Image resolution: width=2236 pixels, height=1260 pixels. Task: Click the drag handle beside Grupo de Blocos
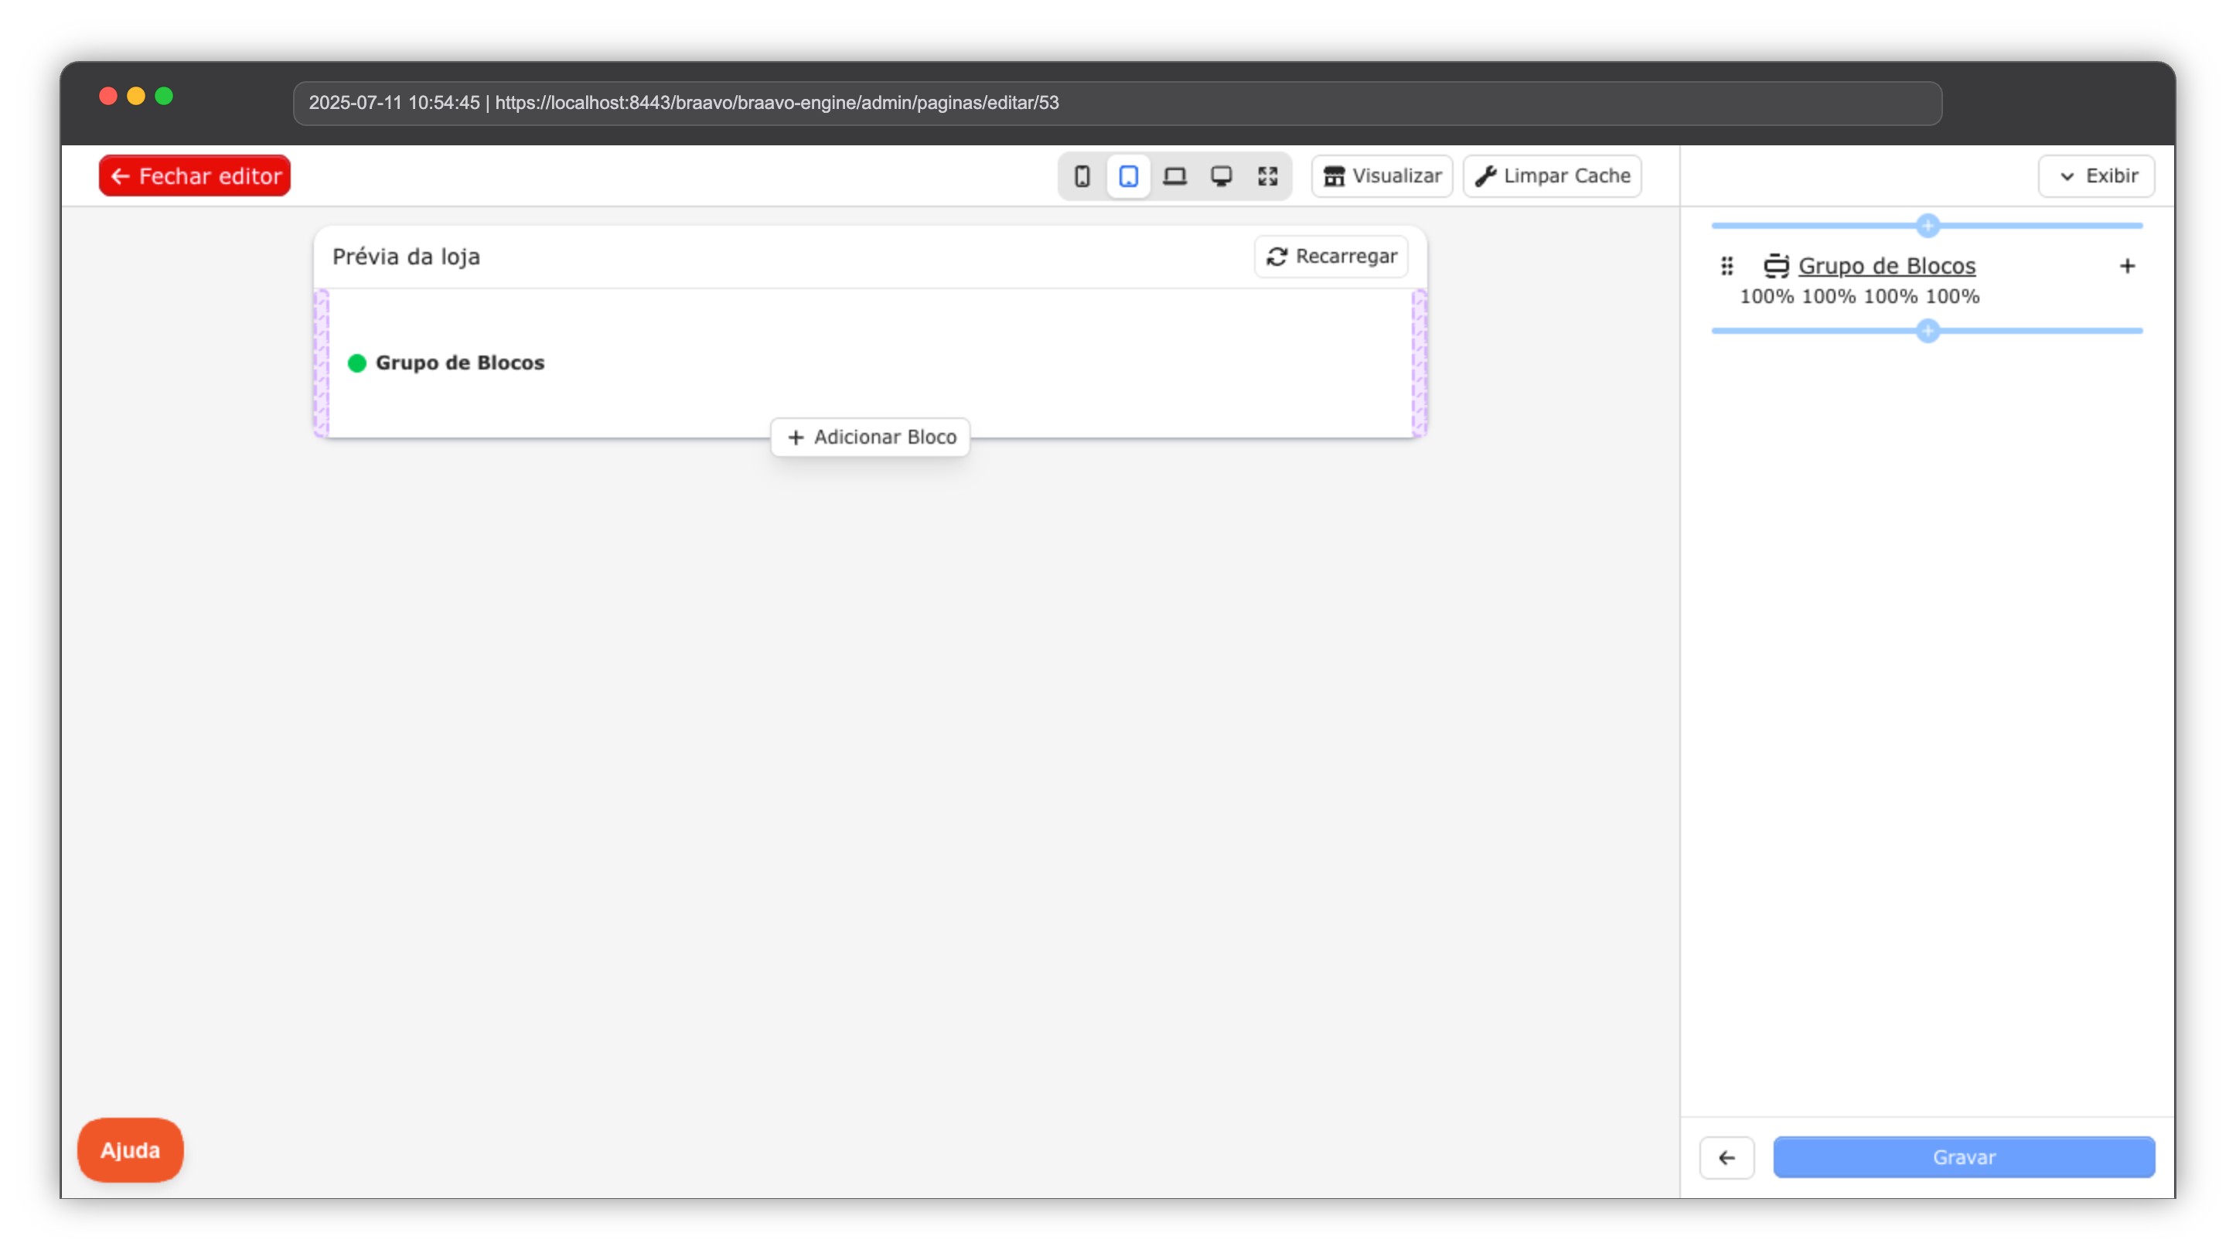tap(1726, 267)
